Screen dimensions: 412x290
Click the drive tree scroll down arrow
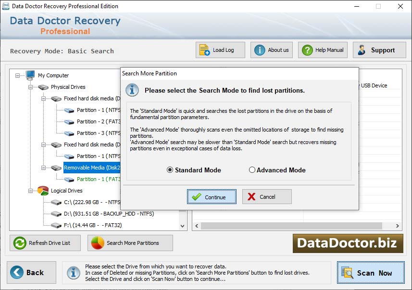coord(183,226)
